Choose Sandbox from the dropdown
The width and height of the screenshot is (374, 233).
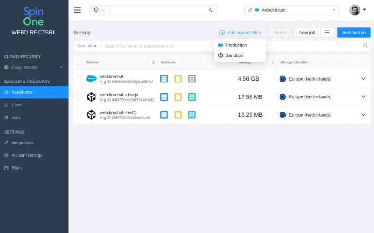(x=240, y=55)
